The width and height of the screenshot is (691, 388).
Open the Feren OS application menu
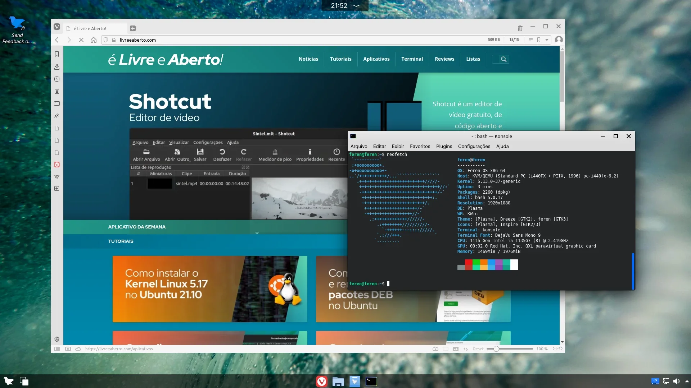coord(9,381)
